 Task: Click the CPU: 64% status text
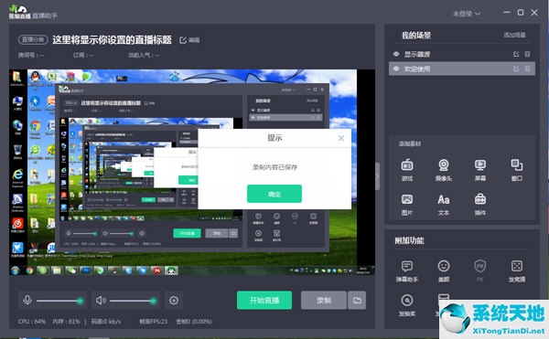(x=32, y=321)
